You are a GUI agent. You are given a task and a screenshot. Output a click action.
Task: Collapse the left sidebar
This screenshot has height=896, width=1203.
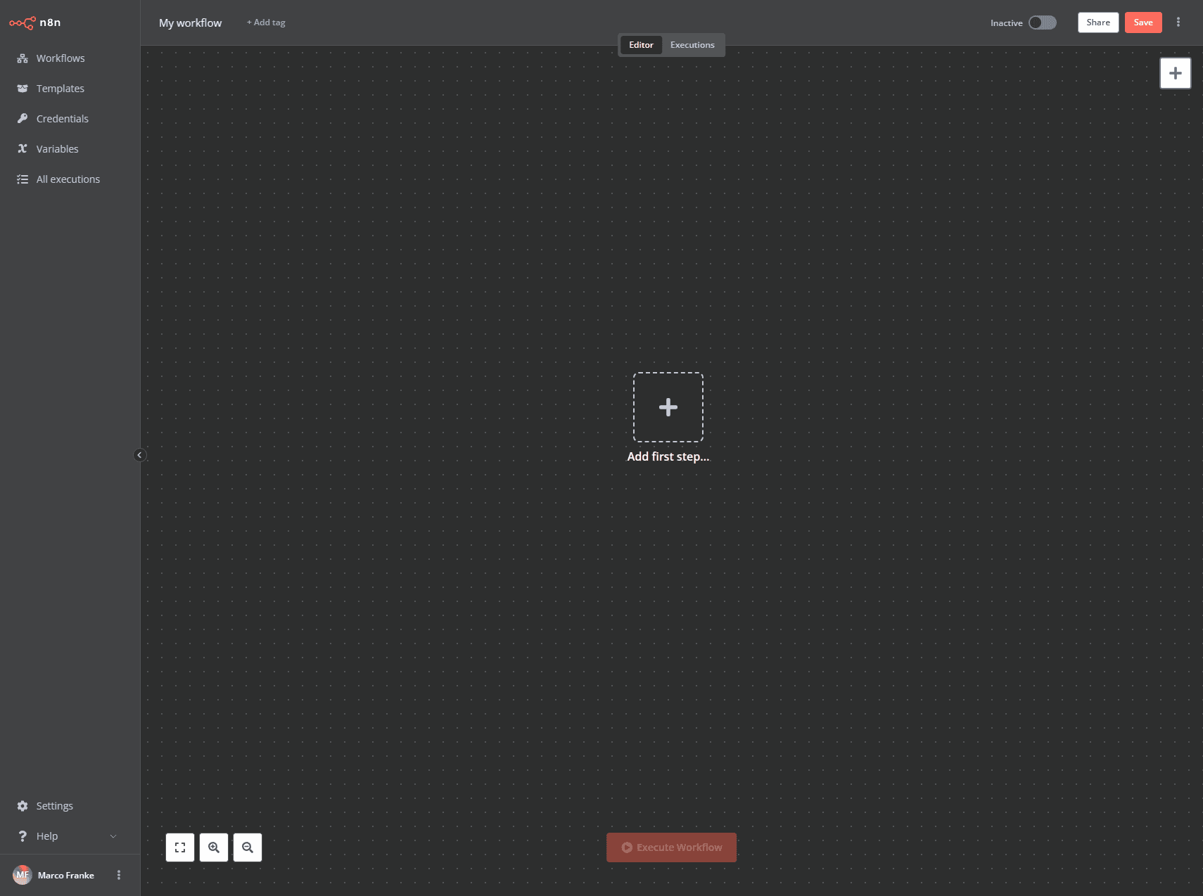click(140, 454)
